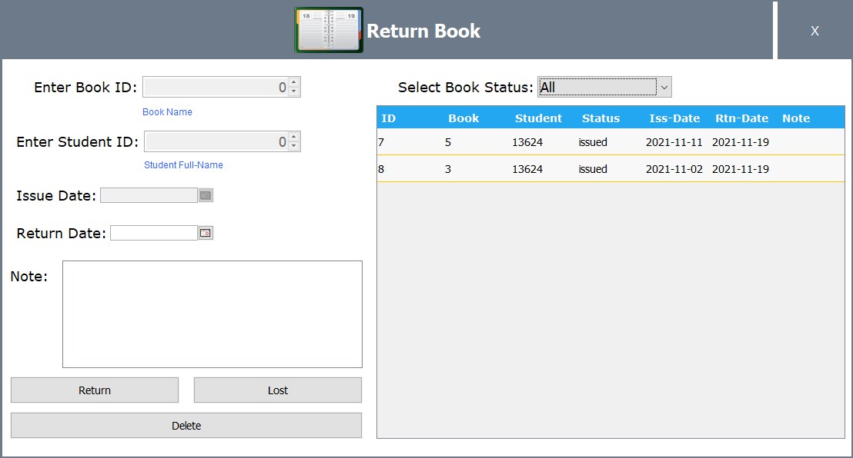Click the issued status in row 8
This screenshot has height=458, width=853.
click(593, 169)
